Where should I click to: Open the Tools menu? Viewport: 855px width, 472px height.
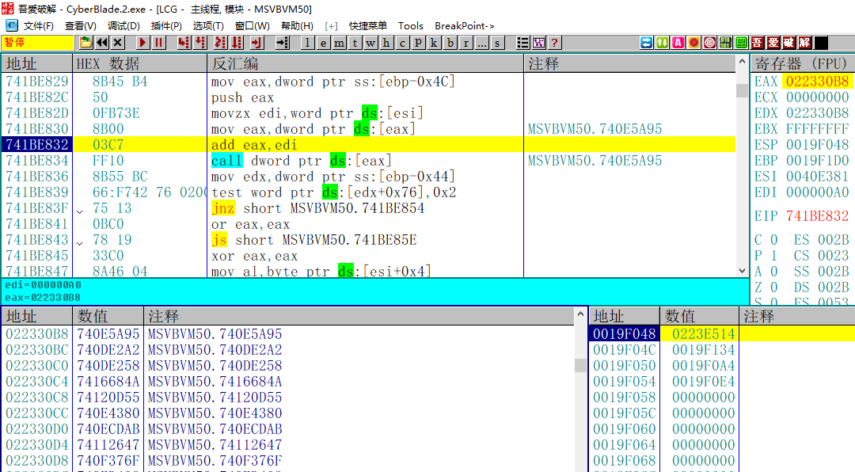[411, 25]
